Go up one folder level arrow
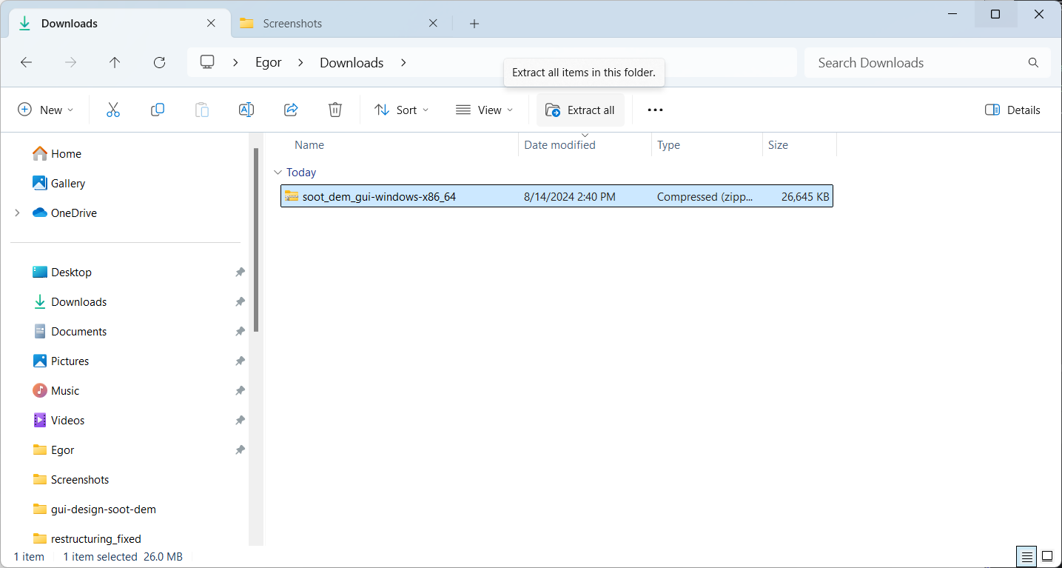The image size is (1062, 568). pos(115,63)
